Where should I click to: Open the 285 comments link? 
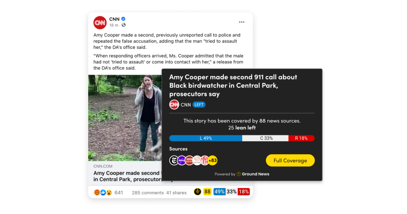(x=148, y=193)
